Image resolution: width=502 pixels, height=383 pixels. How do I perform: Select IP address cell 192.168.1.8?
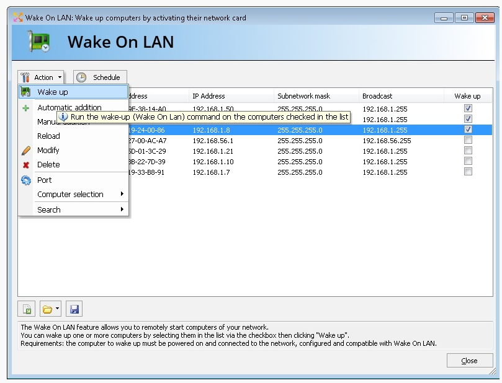[212, 130]
